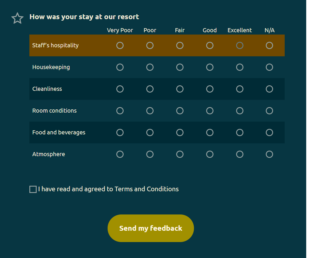Click the Terms and Conditions agreement text

pyautogui.click(x=108, y=189)
